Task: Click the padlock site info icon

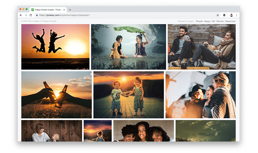Action: (37, 15)
